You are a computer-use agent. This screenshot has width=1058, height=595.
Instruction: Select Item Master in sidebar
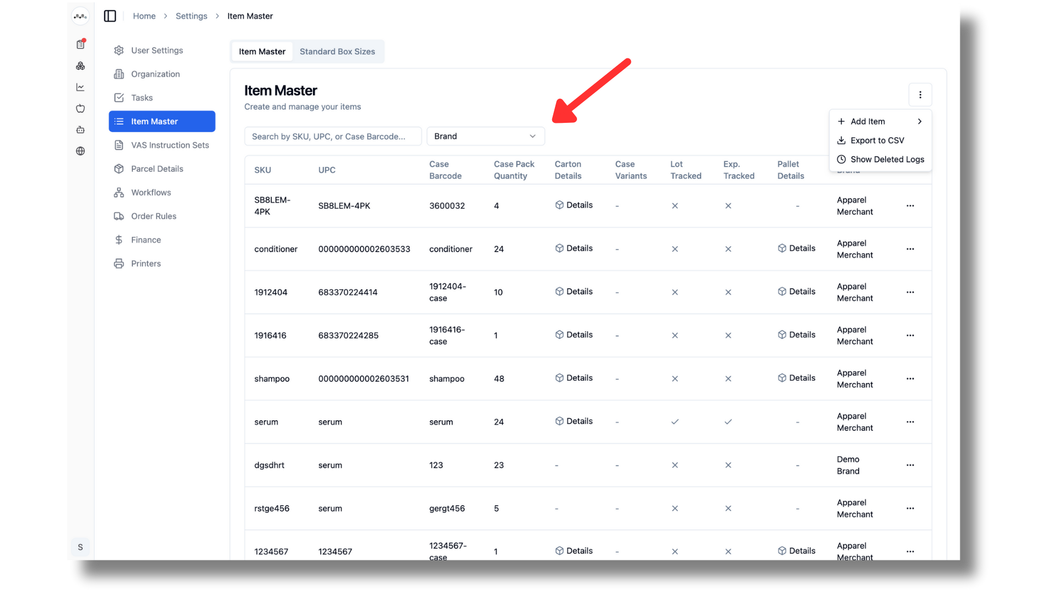(x=162, y=121)
